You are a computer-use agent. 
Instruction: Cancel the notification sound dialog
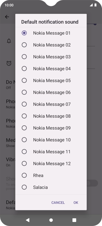point(58,203)
